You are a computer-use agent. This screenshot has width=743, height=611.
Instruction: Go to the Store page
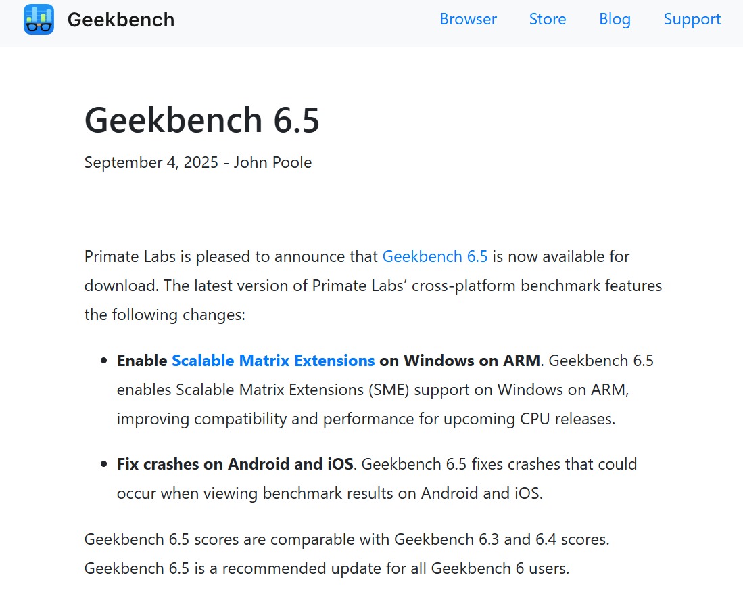(x=548, y=19)
